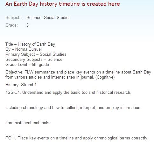Select the Science, Social Studies subjects text
The width and height of the screenshot is (154, 148).
[48, 17]
